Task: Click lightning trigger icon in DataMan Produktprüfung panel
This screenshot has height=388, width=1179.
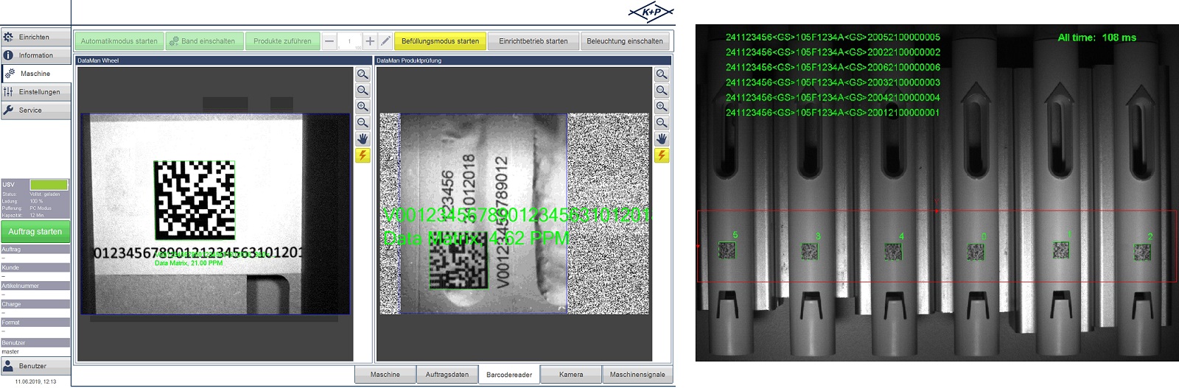Action: [662, 155]
